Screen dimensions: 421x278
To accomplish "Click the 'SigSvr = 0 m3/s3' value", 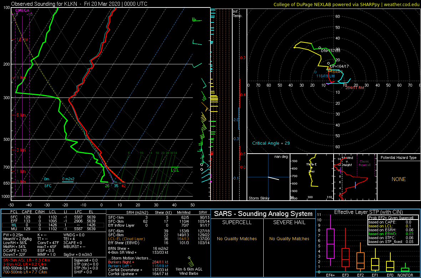I will point(78,254).
